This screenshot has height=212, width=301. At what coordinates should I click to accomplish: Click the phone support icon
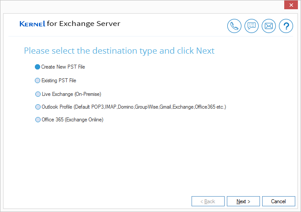tap(234, 26)
